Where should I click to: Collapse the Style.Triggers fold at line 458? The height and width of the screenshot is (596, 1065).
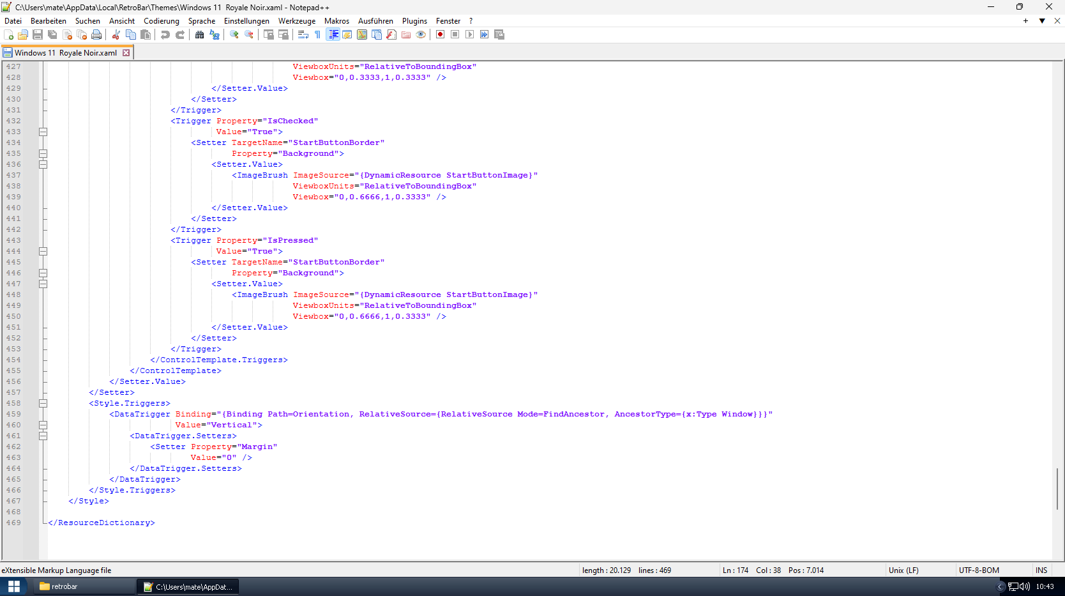[x=43, y=403]
